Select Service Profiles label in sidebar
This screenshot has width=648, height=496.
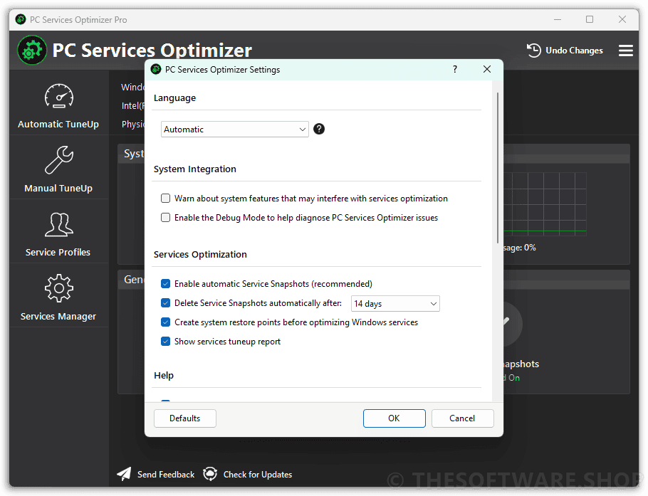click(x=58, y=253)
